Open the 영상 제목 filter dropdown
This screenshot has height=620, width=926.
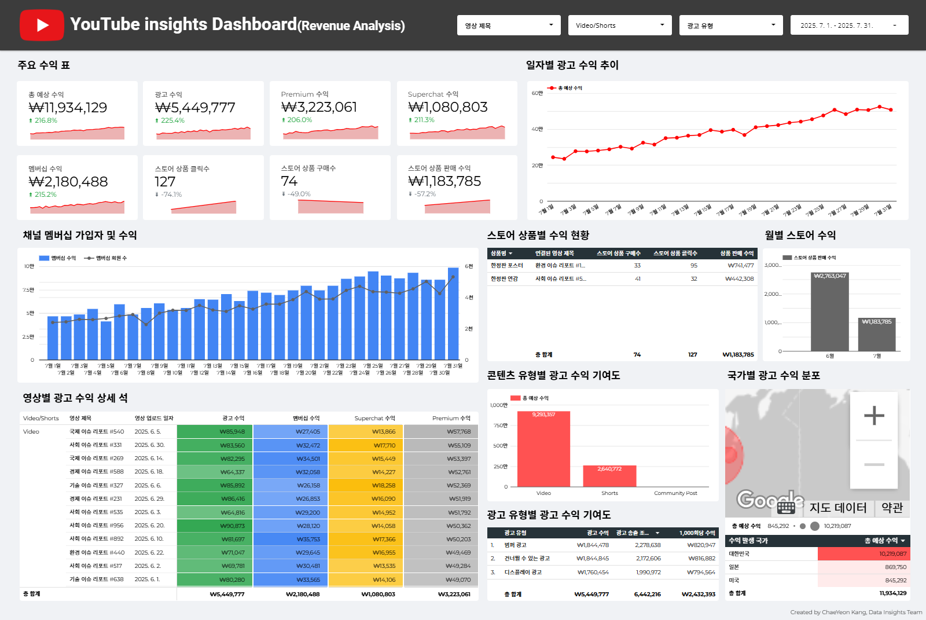click(x=509, y=25)
